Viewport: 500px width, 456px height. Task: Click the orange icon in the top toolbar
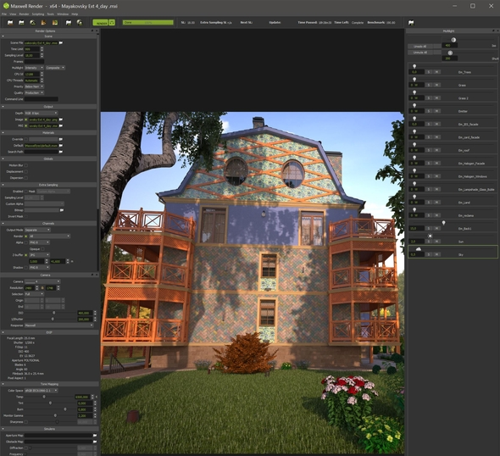(44, 23)
